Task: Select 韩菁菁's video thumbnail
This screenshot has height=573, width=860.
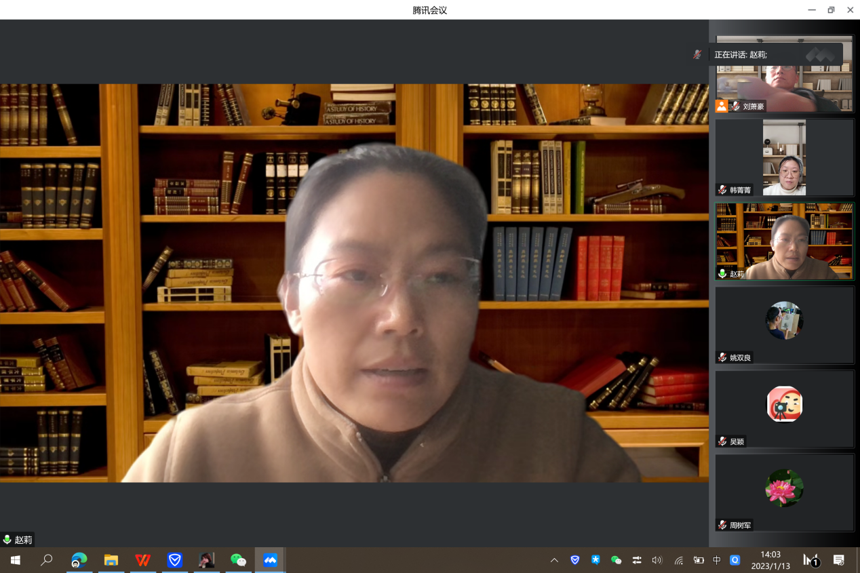Action: pyautogui.click(x=784, y=157)
